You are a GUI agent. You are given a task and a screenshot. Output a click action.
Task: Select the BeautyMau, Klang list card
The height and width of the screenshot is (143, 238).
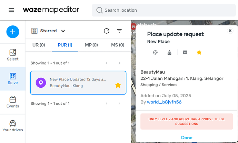click(78, 82)
